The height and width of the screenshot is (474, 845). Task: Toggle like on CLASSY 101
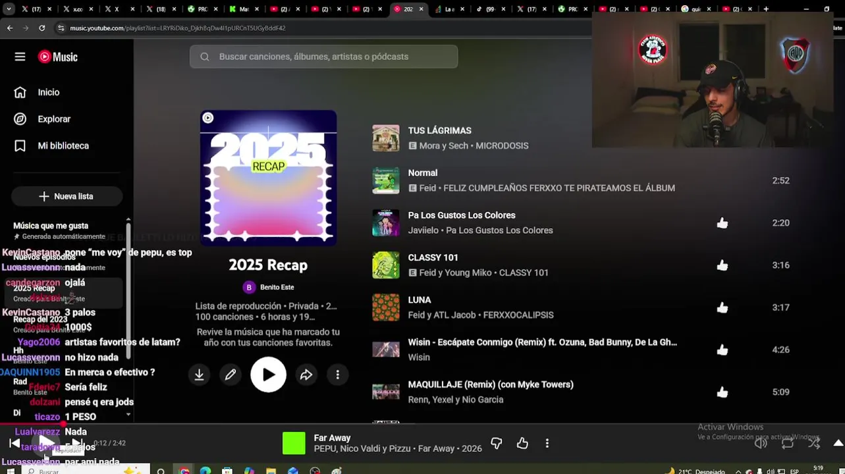(722, 265)
